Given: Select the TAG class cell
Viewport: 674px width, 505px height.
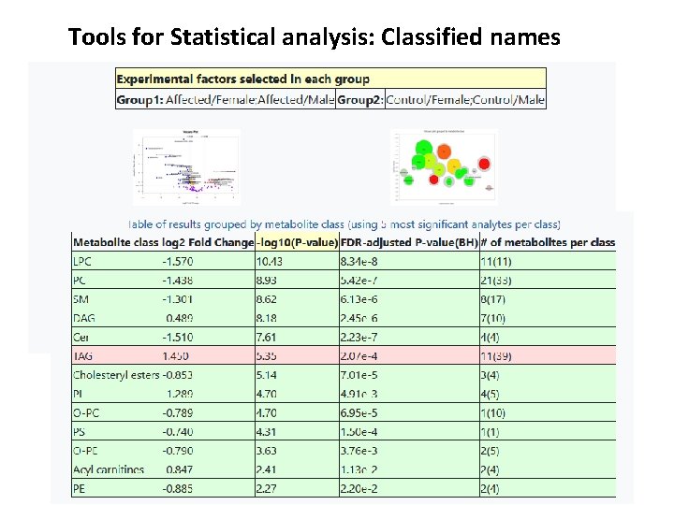Looking at the screenshot, I should pyautogui.click(x=82, y=356).
